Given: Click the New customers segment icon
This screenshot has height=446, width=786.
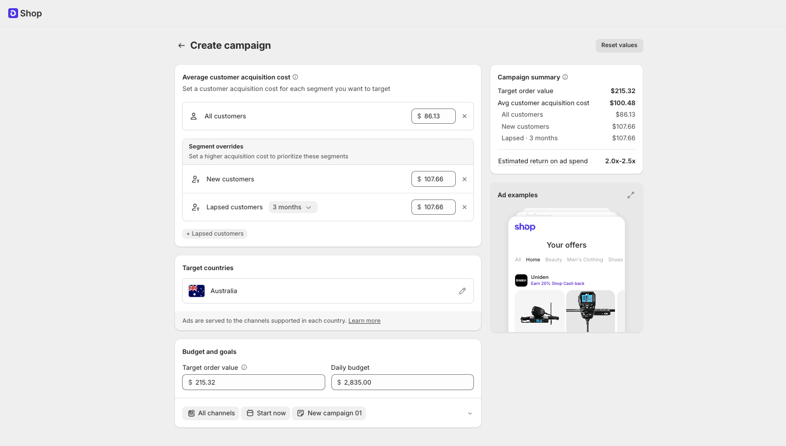Looking at the screenshot, I should click(195, 179).
